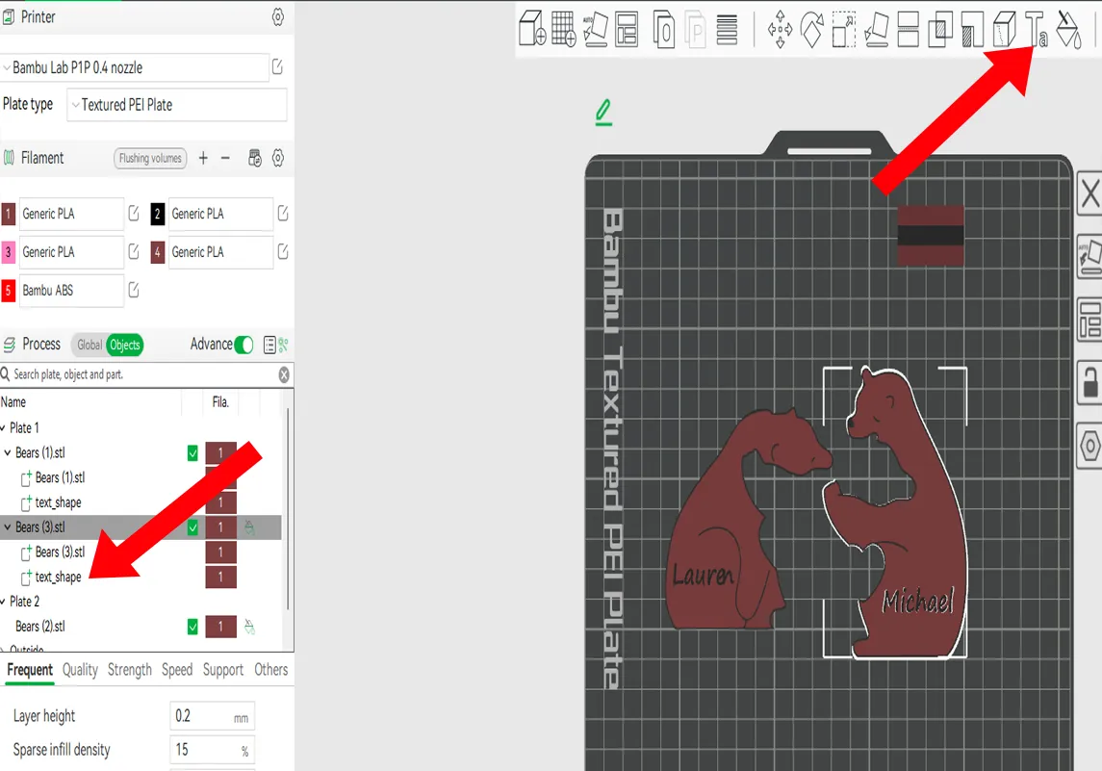Switch process scope to Global
Image resolution: width=1102 pixels, height=771 pixels.
coord(90,345)
